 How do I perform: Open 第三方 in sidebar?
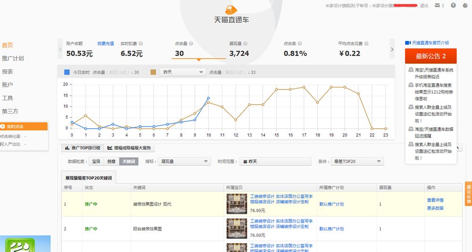coord(10,111)
